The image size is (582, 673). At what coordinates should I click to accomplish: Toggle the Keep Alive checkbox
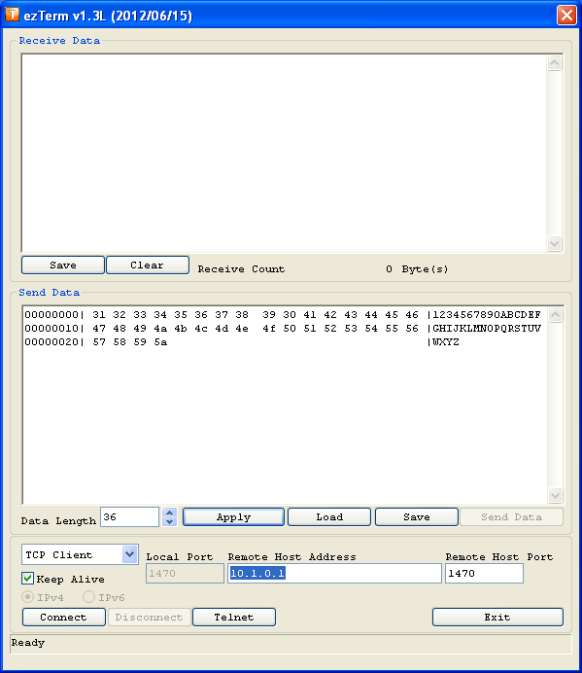pyautogui.click(x=28, y=578)
